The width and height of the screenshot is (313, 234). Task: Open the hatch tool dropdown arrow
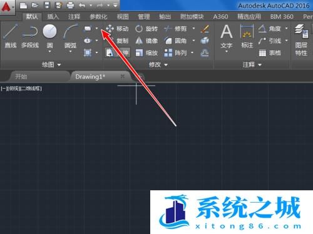tap(96, 52)
